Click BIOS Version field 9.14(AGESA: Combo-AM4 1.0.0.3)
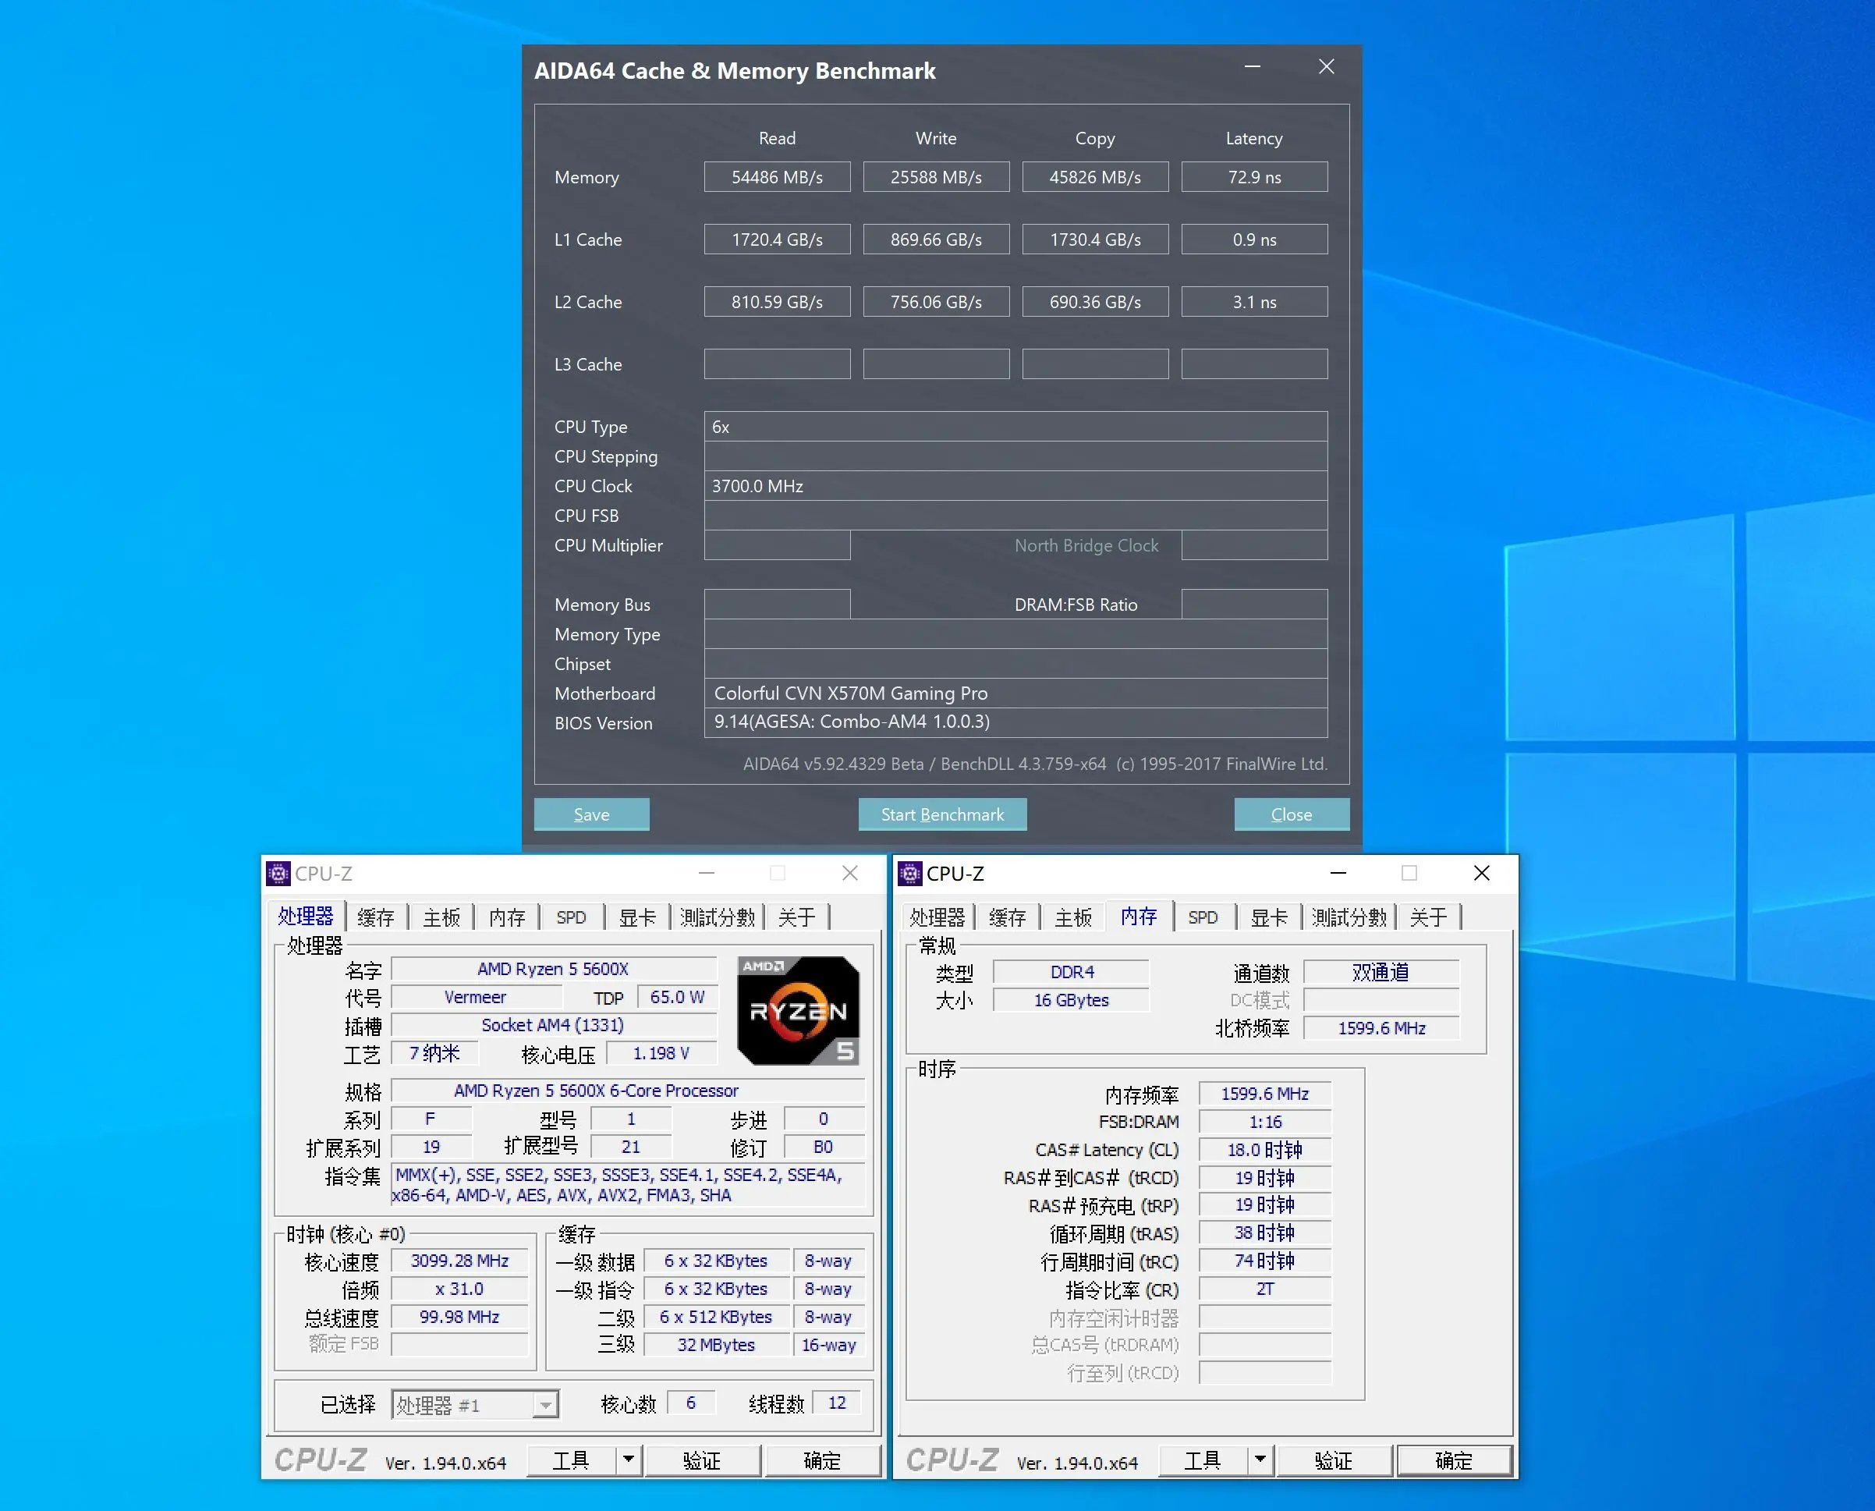 coord(1015,722)
